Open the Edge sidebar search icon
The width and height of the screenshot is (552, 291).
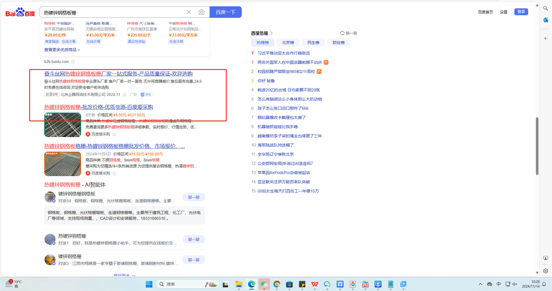[x=545, y=8]
